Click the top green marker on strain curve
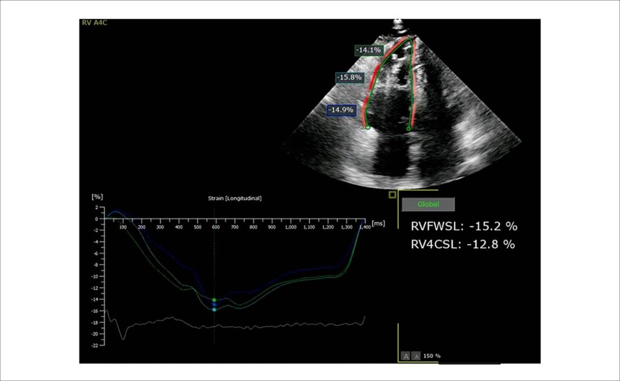Screen dimensions: 620x381 click(214, 300)
